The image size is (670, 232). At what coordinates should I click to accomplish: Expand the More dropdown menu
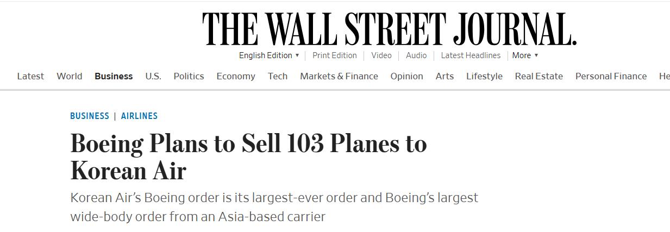pyautogui.click(x=525, y=55)
